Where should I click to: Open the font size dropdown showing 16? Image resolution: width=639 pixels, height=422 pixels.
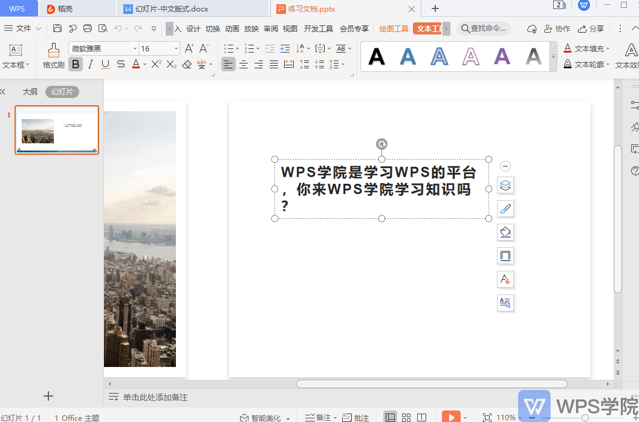176,49
